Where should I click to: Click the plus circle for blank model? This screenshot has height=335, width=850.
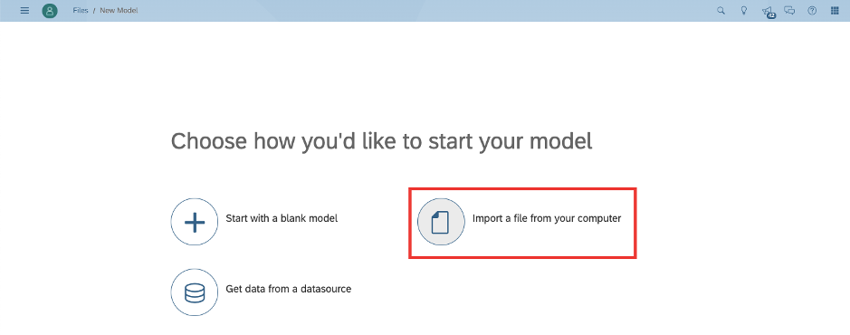[x=195, y=222]
